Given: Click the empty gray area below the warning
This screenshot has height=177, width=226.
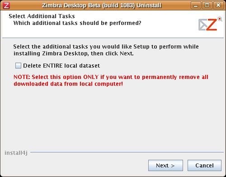Looking at the screenshot, I should click(x=112, y=118).
